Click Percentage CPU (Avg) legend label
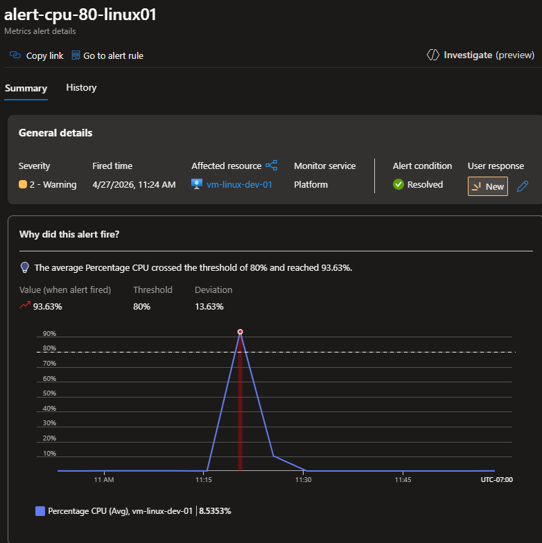The image size is (542, 543). tap(121, 511)
